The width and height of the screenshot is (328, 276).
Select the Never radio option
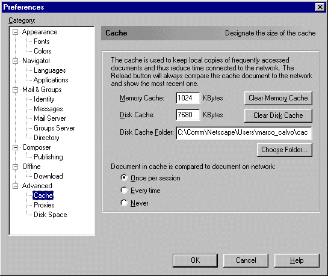tap(124, 203)
